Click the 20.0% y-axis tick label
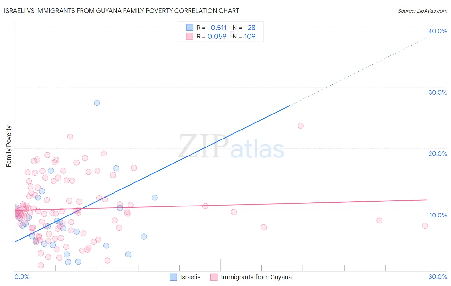Screen dimensions: 451x286 click(438, 154)
